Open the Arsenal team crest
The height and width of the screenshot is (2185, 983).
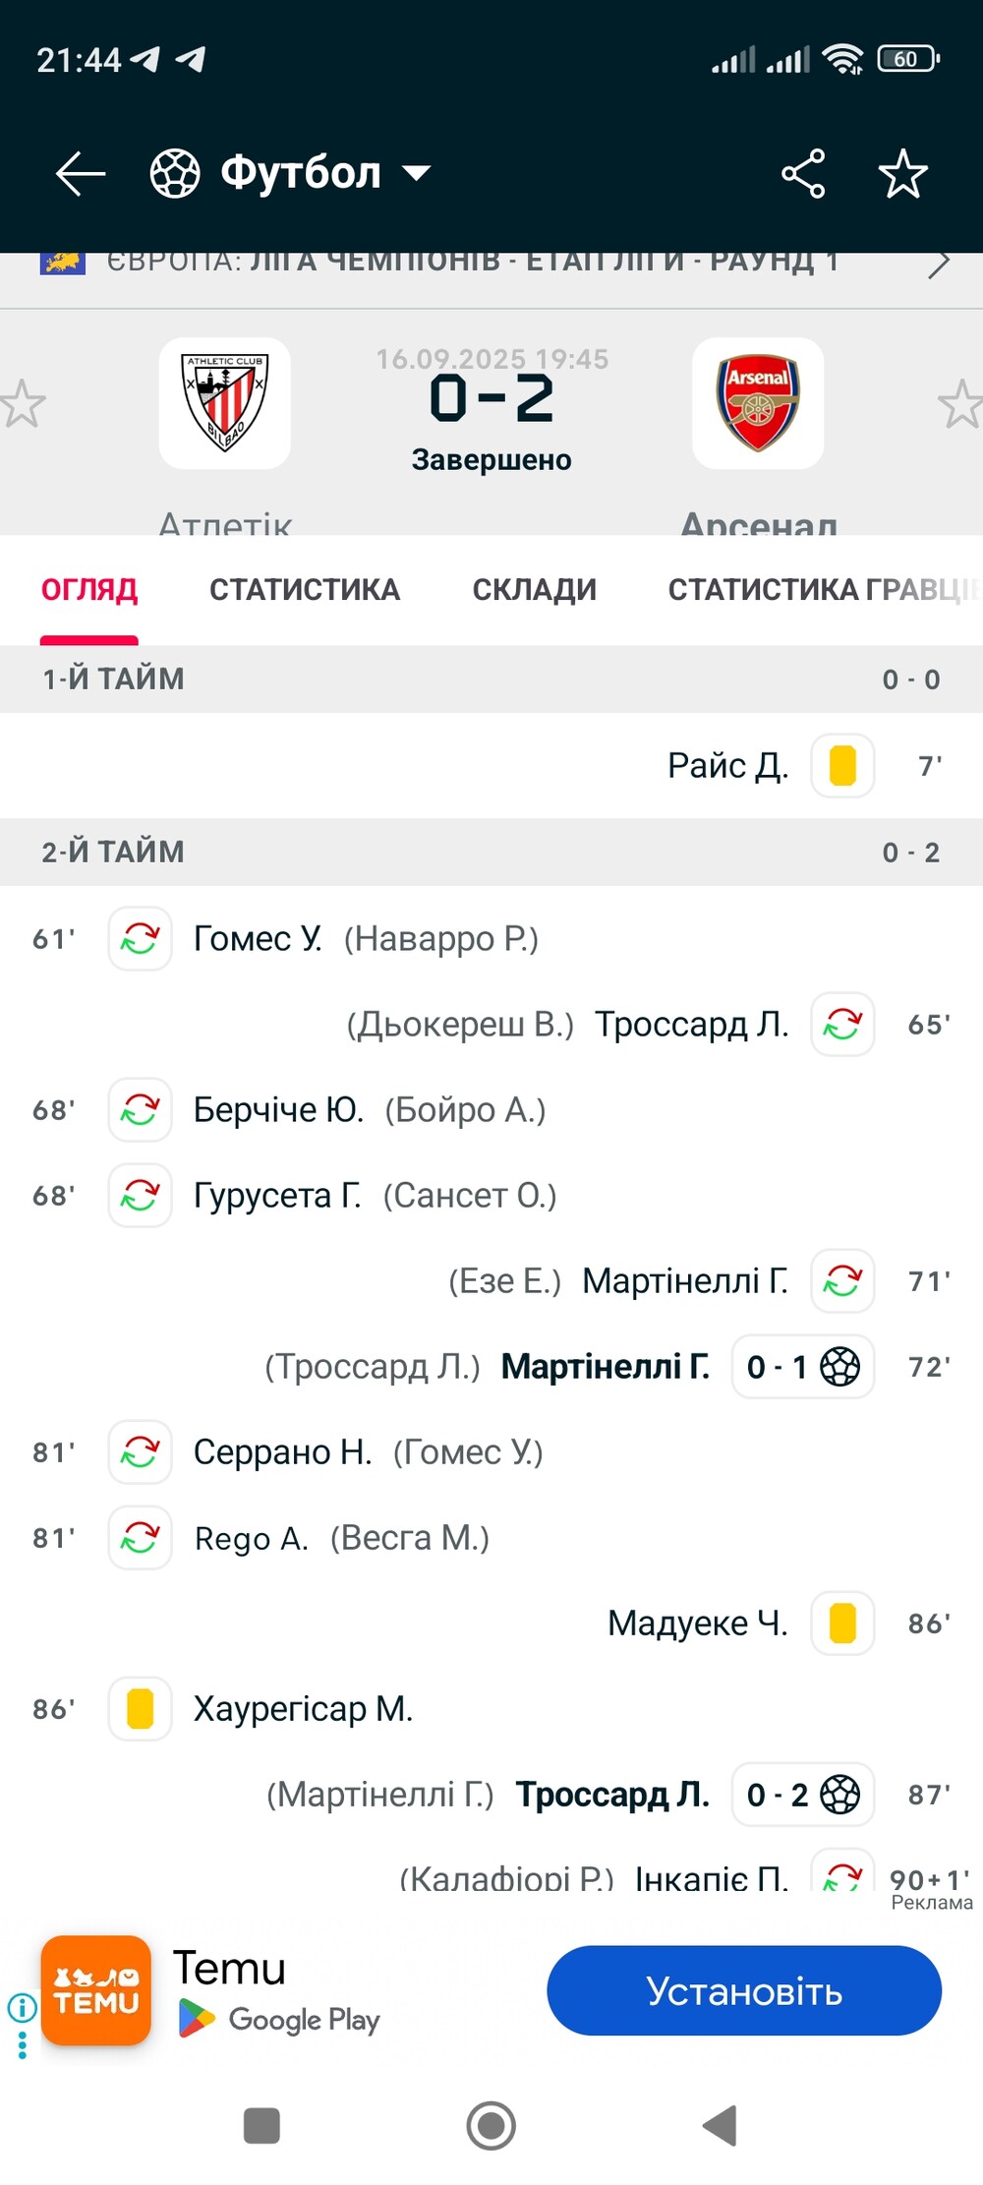point(758,403)
